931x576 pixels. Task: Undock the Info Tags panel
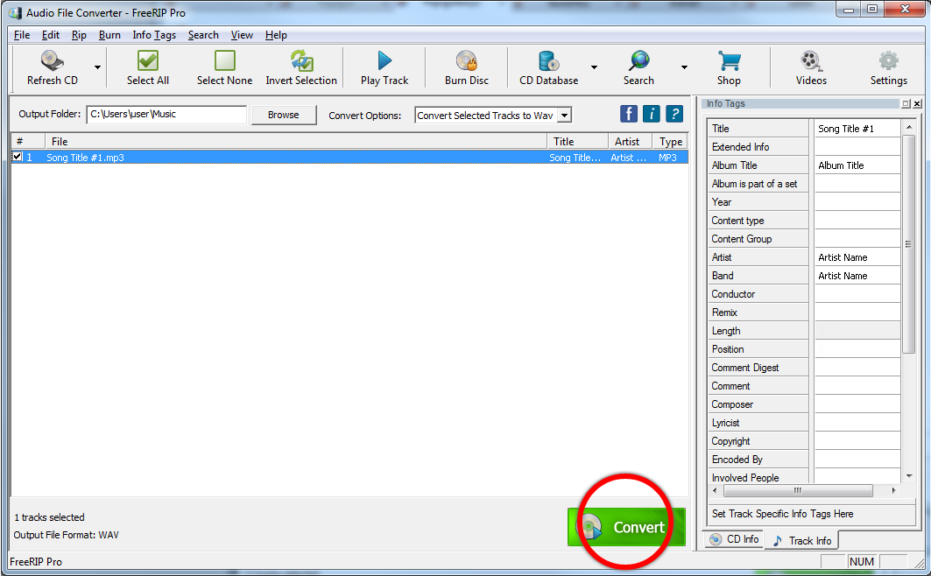coord(906,104)
